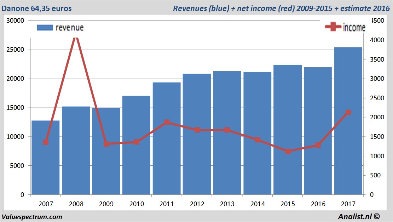Click the 2014 income data point

coord(258,140)
